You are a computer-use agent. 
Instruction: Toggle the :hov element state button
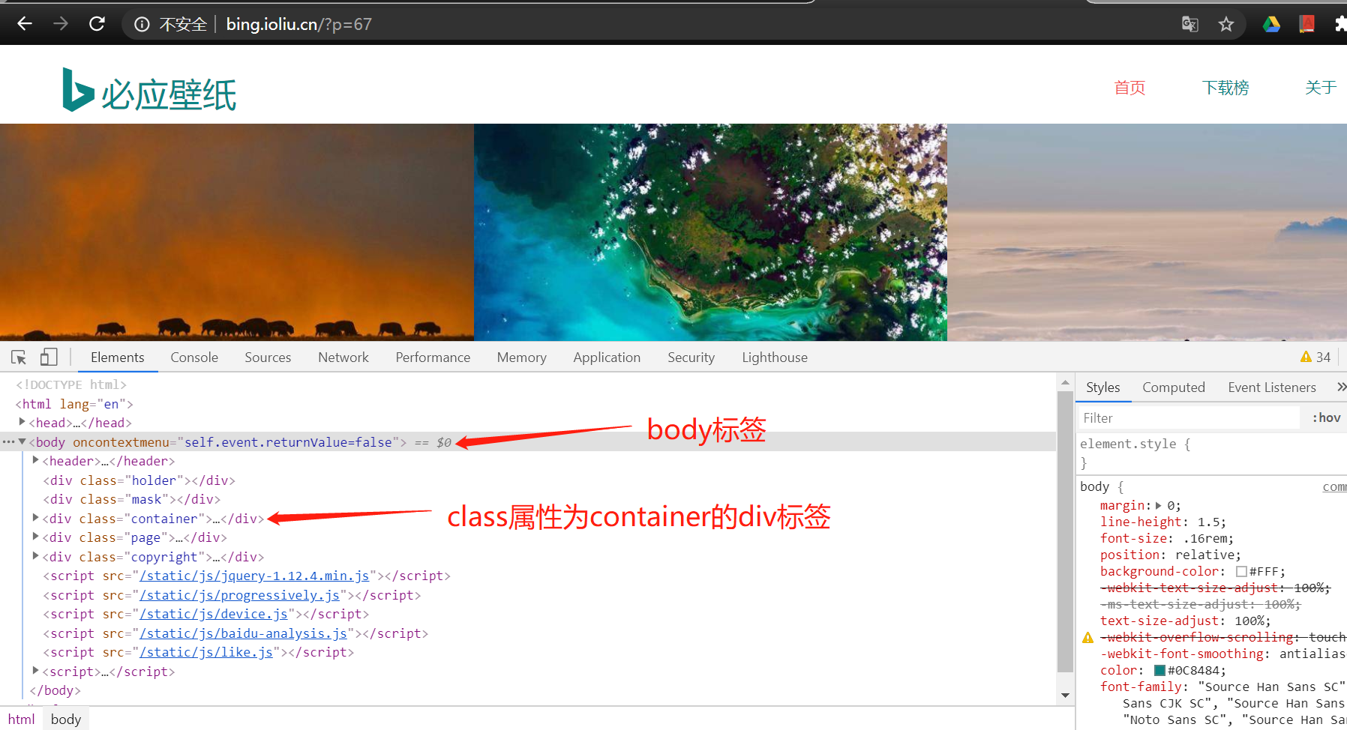pos(1326,418)
